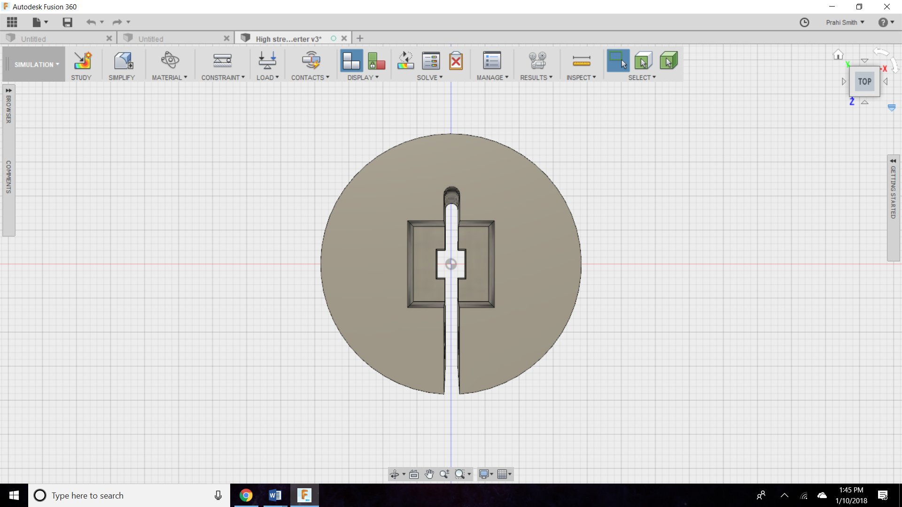902x507 pixels.
Task: Select the Home view icon above ViewCube
Action: [838, 54]
